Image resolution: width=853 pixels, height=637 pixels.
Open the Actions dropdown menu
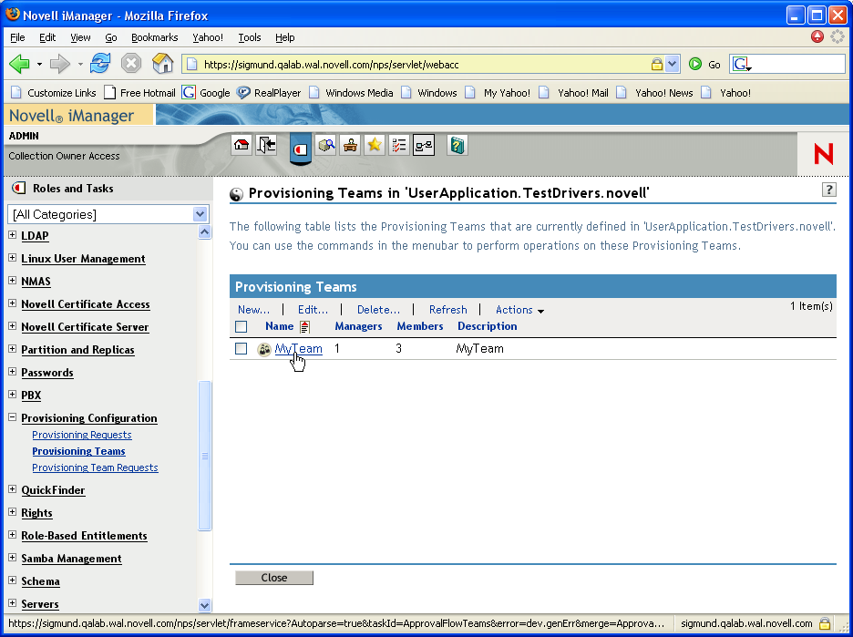[519, 310]
